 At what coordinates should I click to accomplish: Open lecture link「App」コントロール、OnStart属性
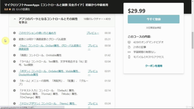coord(50,47)
